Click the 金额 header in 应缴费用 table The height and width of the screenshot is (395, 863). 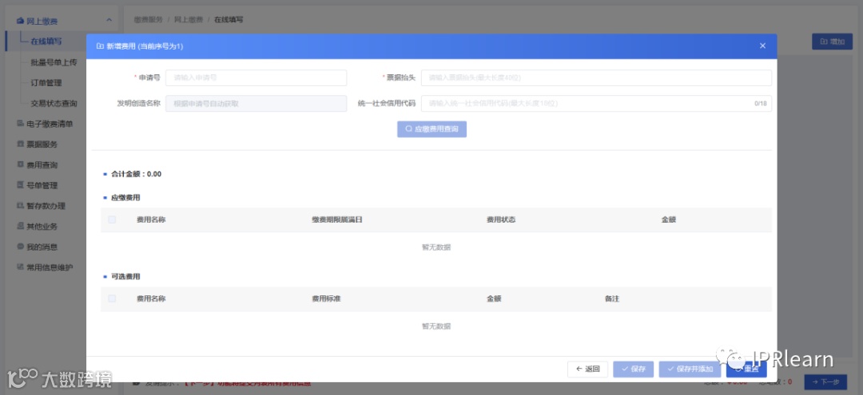[669, 219]
